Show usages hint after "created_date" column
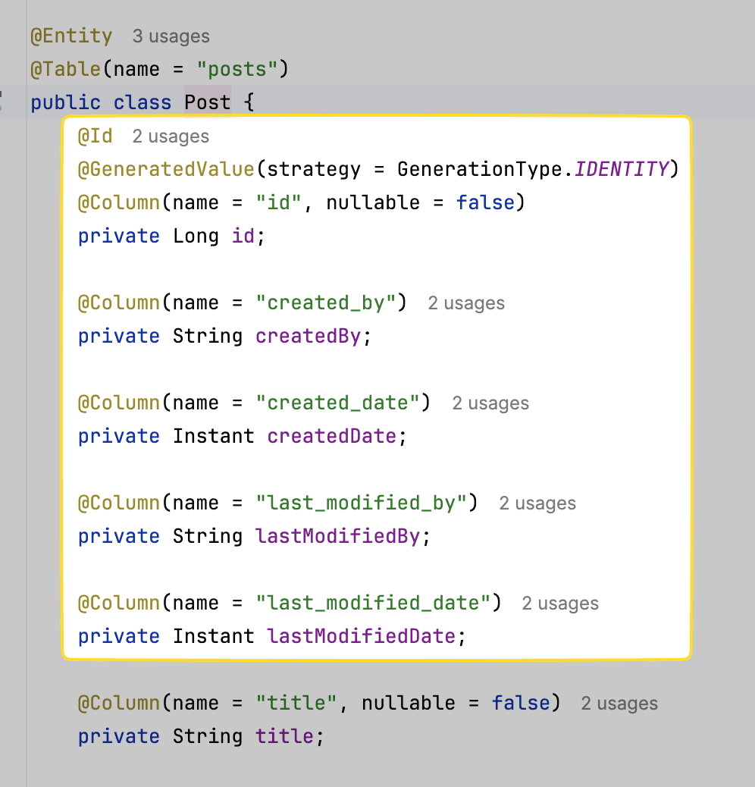The height and width of the screenshot is (787, 755). click(490, 403)
